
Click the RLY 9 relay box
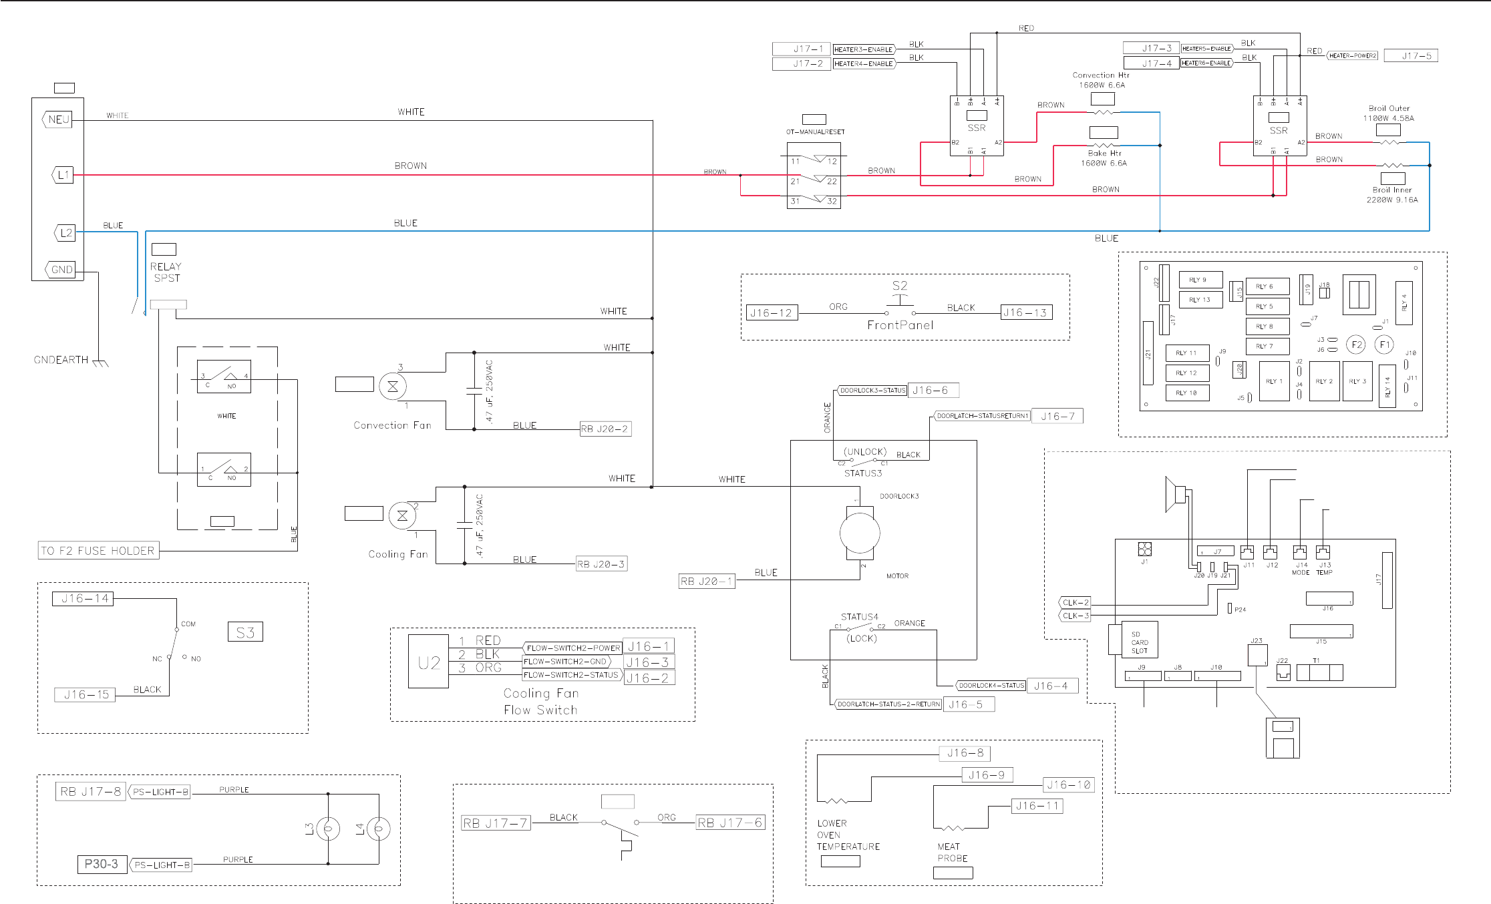[x=1200, y=280]
